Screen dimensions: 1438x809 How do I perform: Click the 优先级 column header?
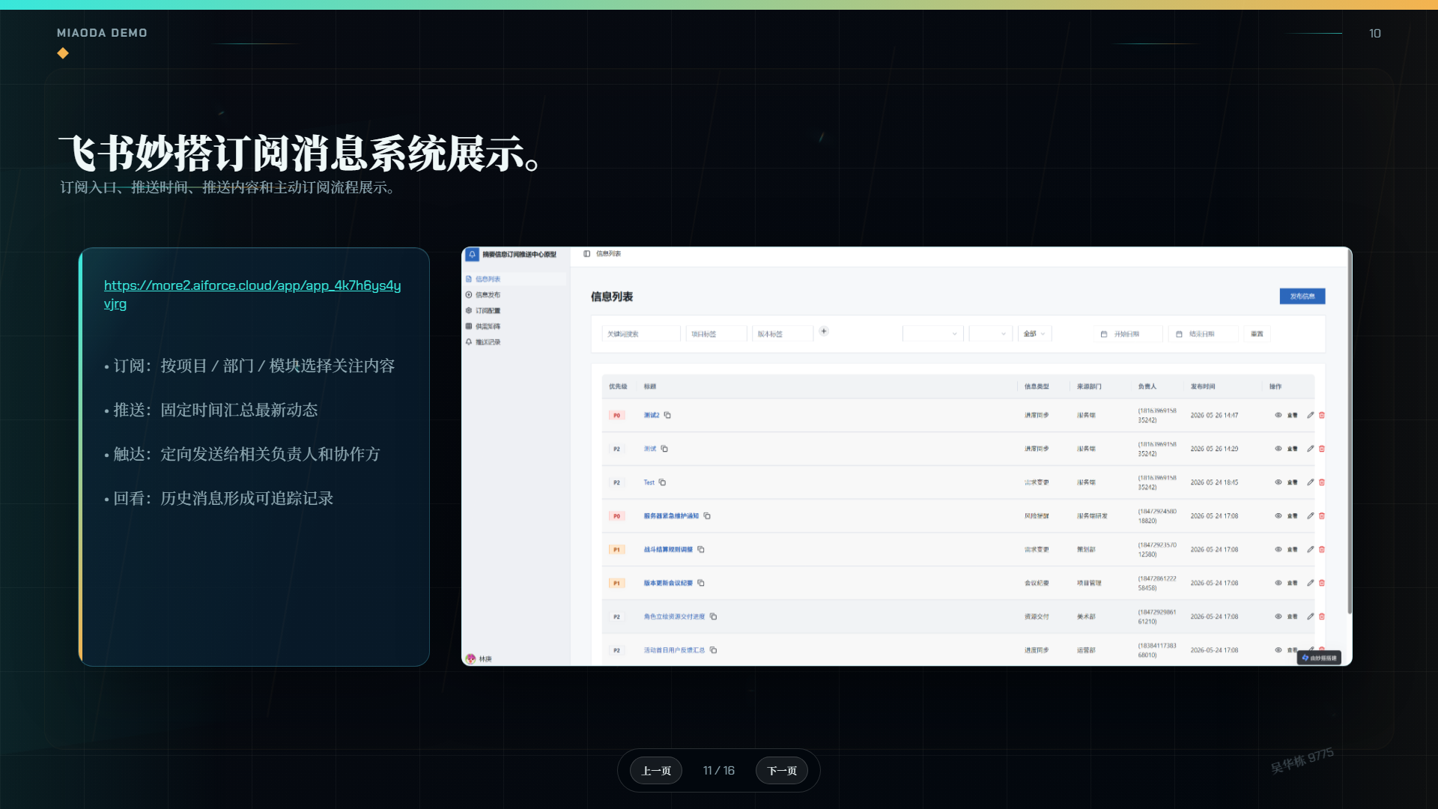pyautogui.click(x=618, y=387)
